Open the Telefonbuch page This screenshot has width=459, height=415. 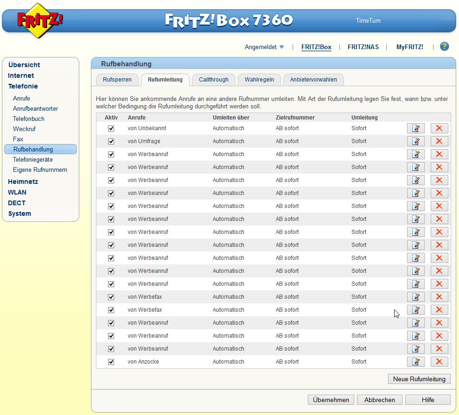(x=29, y=119)
